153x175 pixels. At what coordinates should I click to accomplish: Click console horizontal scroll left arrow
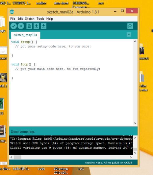[12, 157]
